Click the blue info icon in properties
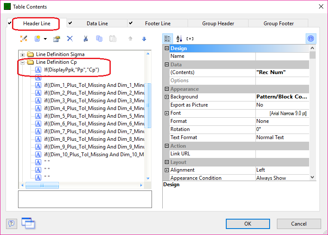This screenshot has width=328, height=235. [x=311, y=39]
